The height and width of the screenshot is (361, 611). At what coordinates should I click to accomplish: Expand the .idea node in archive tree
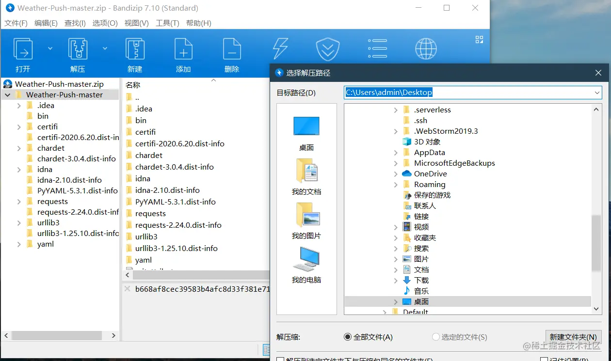(x=18, y=106)
